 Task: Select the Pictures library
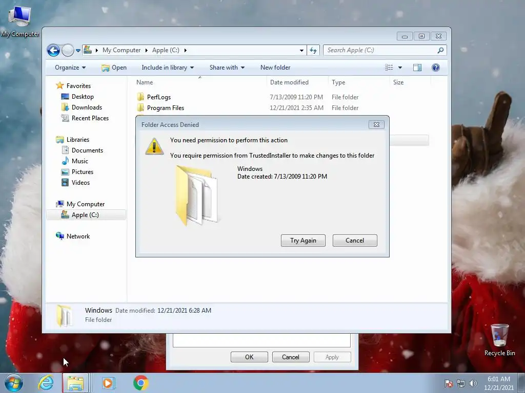pos(77,172)
